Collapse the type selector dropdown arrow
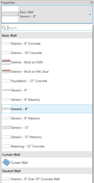Image resolution: width=94 pixels, height=183 pixels. (x=90, y=14)
